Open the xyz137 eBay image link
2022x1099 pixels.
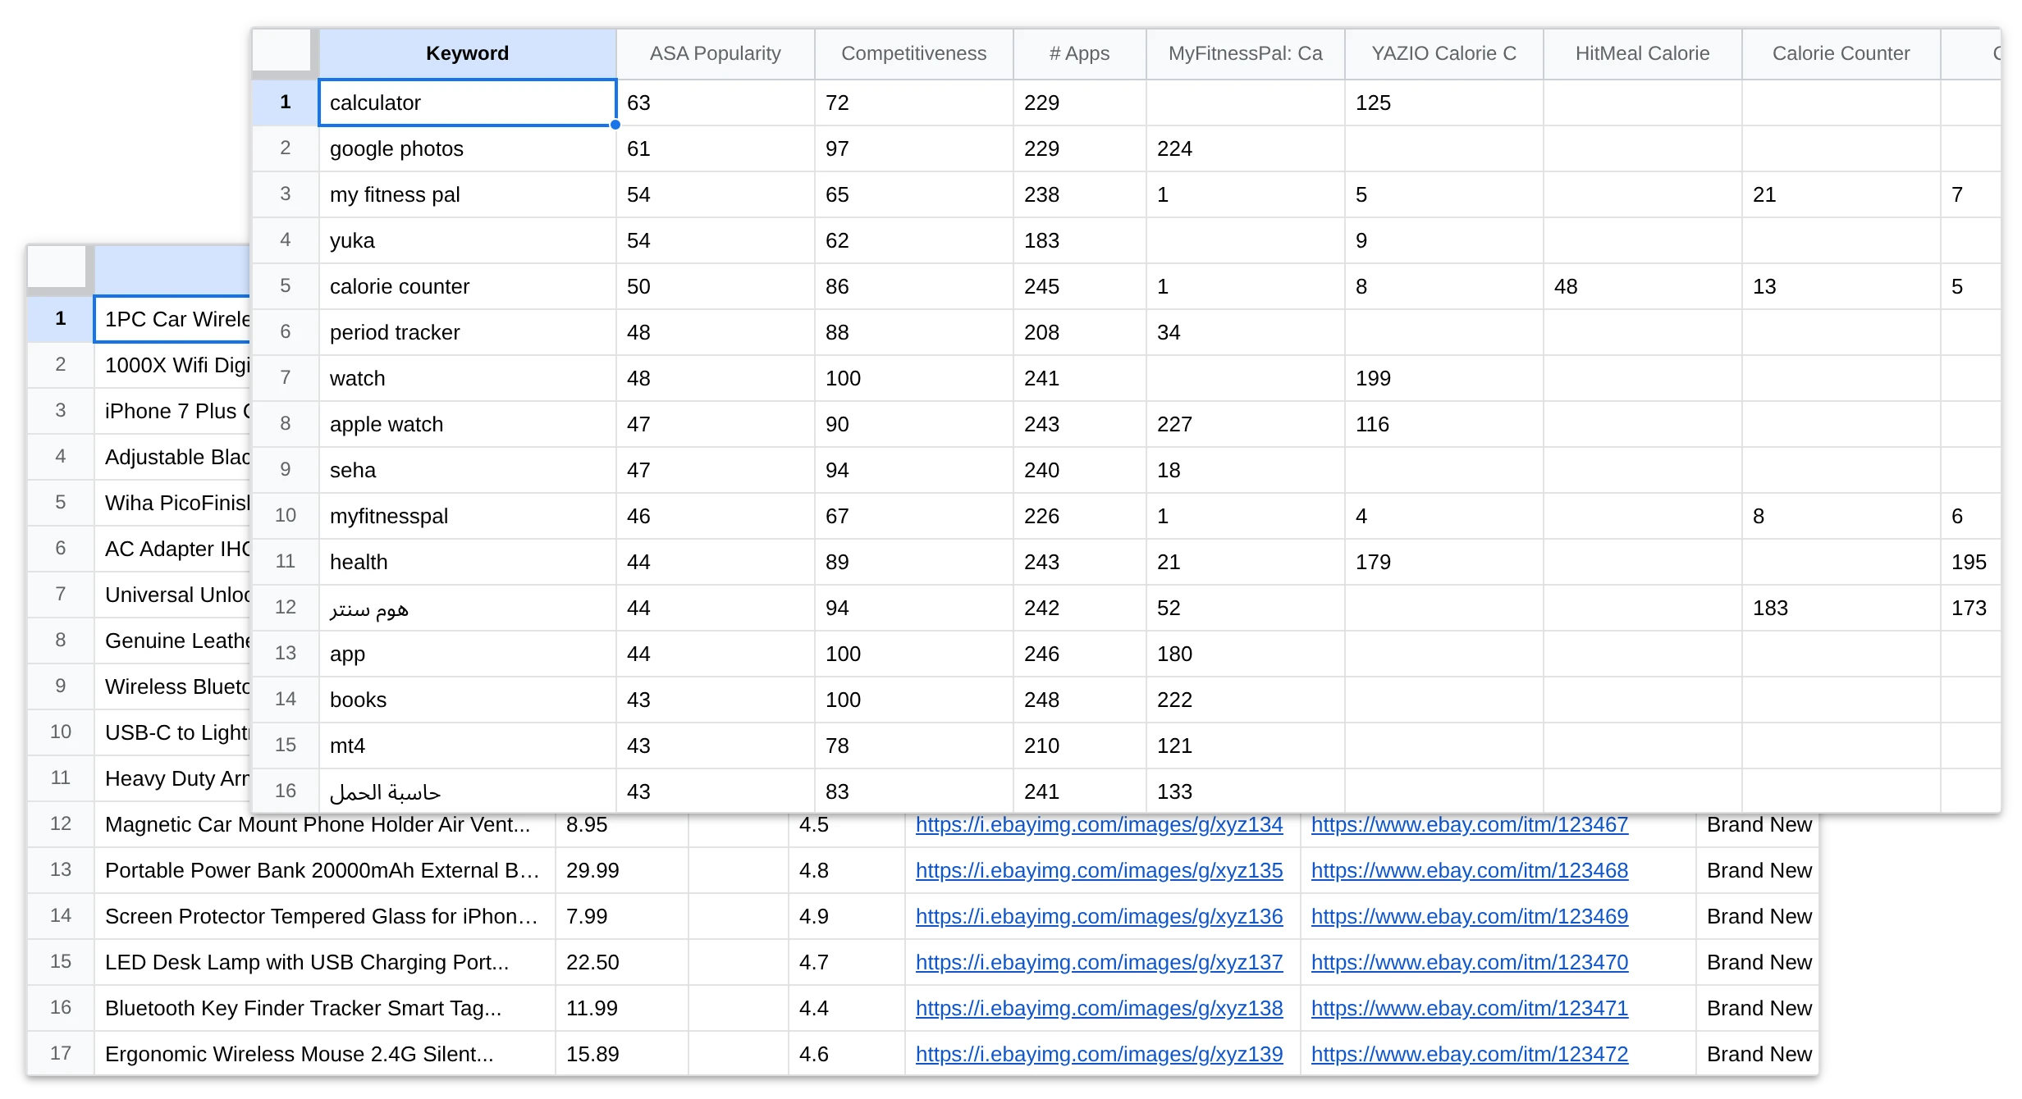pyautogui.click(x=1099, y=962)
